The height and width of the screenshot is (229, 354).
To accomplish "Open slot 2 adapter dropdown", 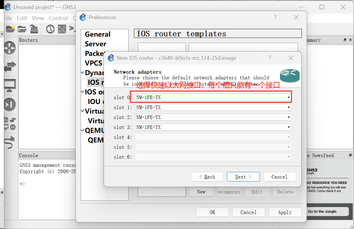I will pyautogui.click(x=213, y=117).
